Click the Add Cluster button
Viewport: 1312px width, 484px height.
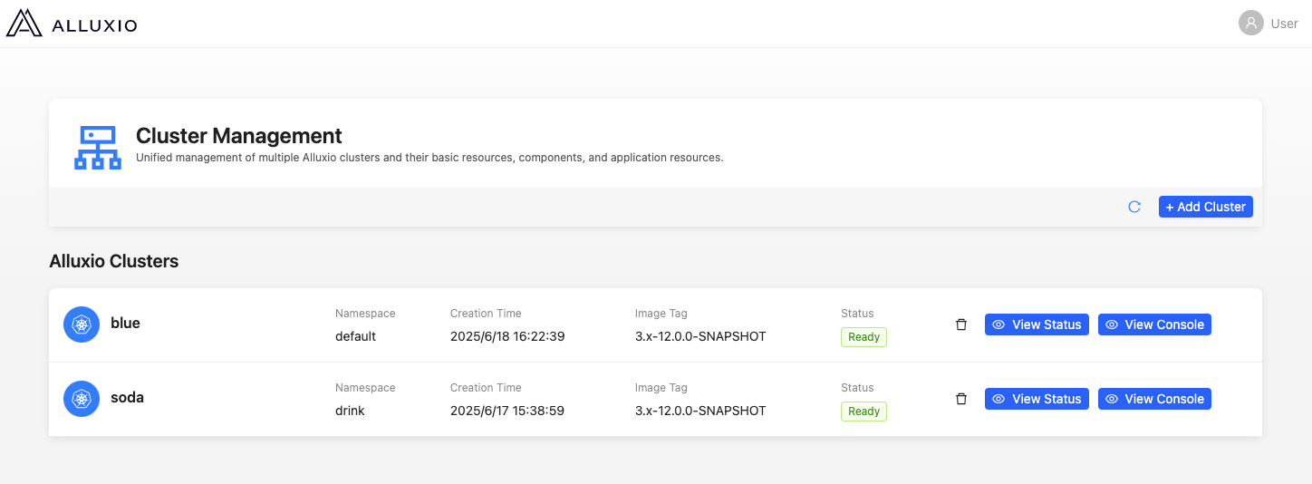pyautogui.click(x=1206, y=207)
